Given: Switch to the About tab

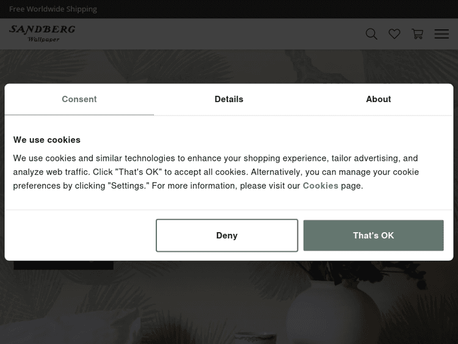Looking at the screenshot, I should pyautogui.click(x=379, y=99).
